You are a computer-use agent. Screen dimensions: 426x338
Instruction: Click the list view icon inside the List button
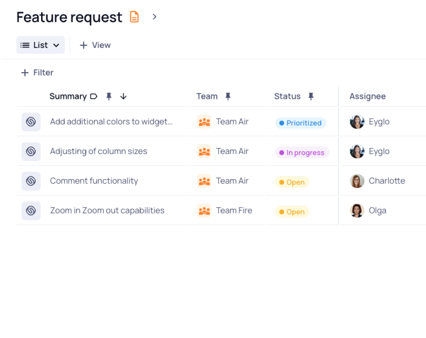[25, 45]
